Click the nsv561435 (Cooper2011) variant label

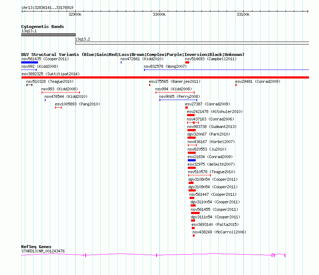(x=45, y=59)
